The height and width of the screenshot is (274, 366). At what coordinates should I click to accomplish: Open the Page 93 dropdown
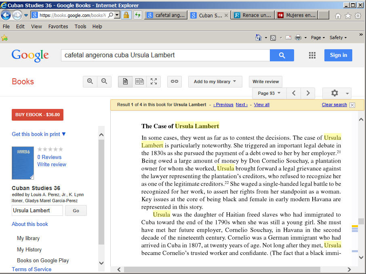click(x=269, y=93)
